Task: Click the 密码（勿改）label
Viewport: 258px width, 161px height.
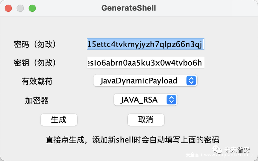Action: (35, 44)
